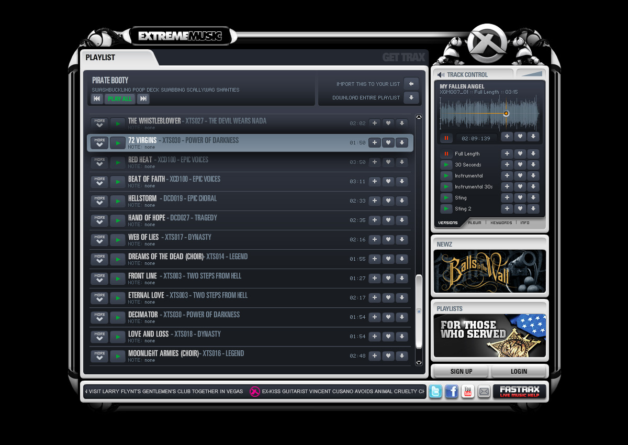Click the speaker icon in Track Control
628x445 pixels.
[441, 75]
